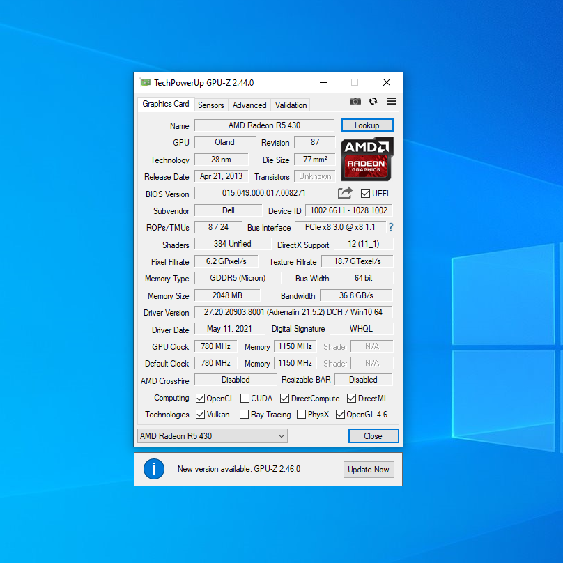
Task: Click the refresh icon
Action: (373, 101)
